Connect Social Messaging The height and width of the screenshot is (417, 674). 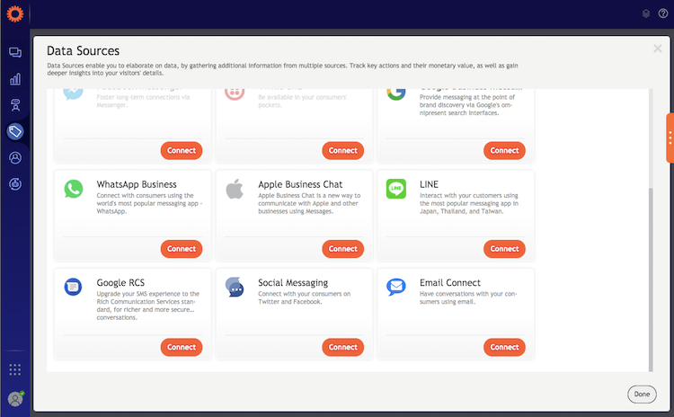(343, 348)
